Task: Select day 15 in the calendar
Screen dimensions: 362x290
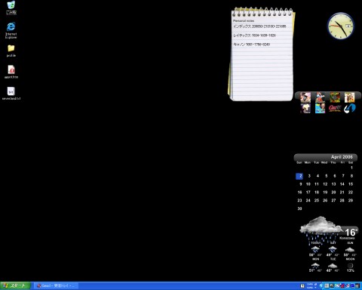Action: (351, 184)
